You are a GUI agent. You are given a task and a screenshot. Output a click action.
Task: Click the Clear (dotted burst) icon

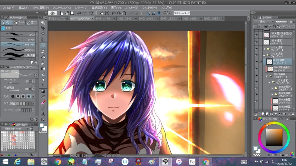click(x=91, y=13)
